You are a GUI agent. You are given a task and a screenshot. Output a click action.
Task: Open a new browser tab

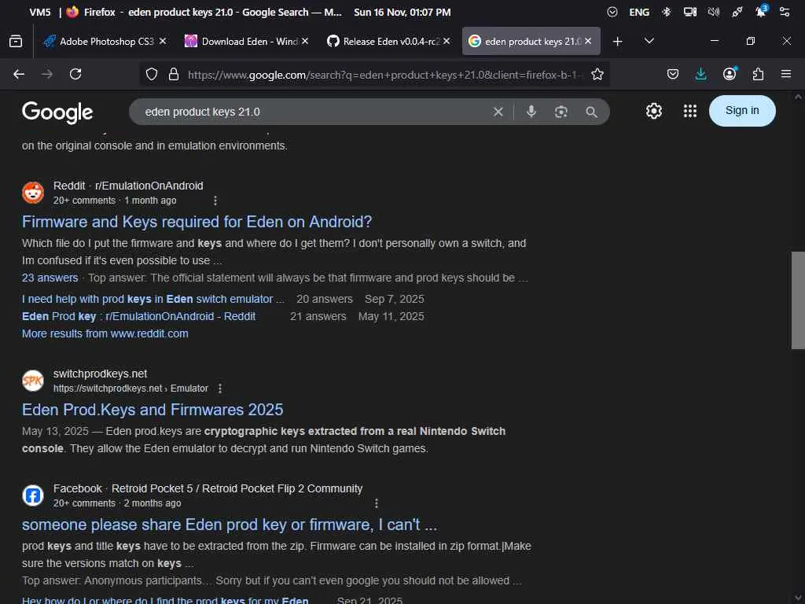(618, 41)
